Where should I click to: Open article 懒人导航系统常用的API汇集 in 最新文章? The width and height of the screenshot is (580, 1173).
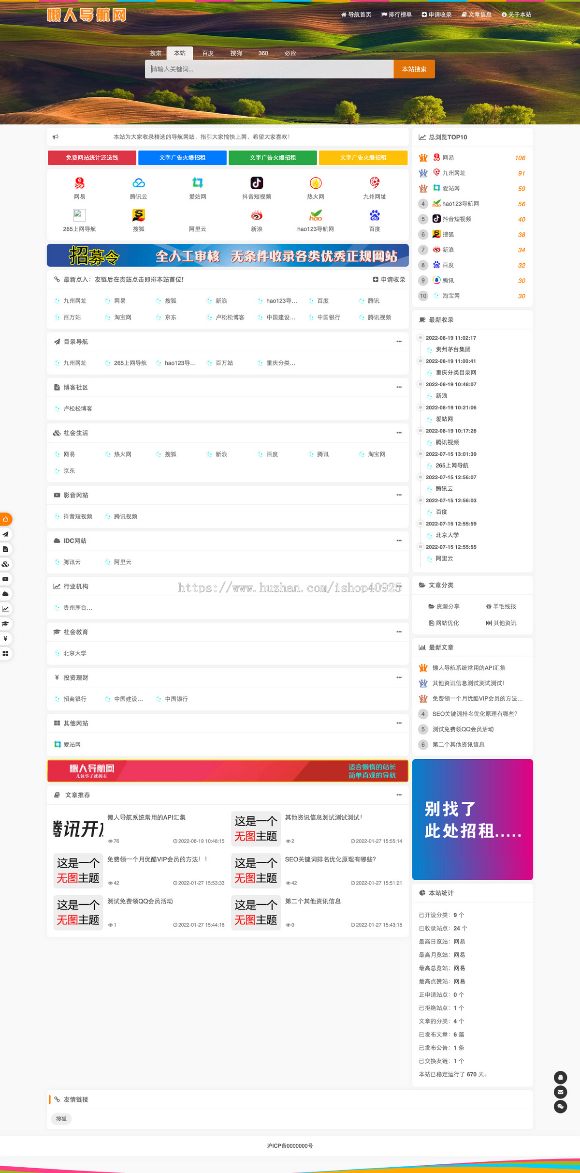pyautogui.click(x=469, y=668)
